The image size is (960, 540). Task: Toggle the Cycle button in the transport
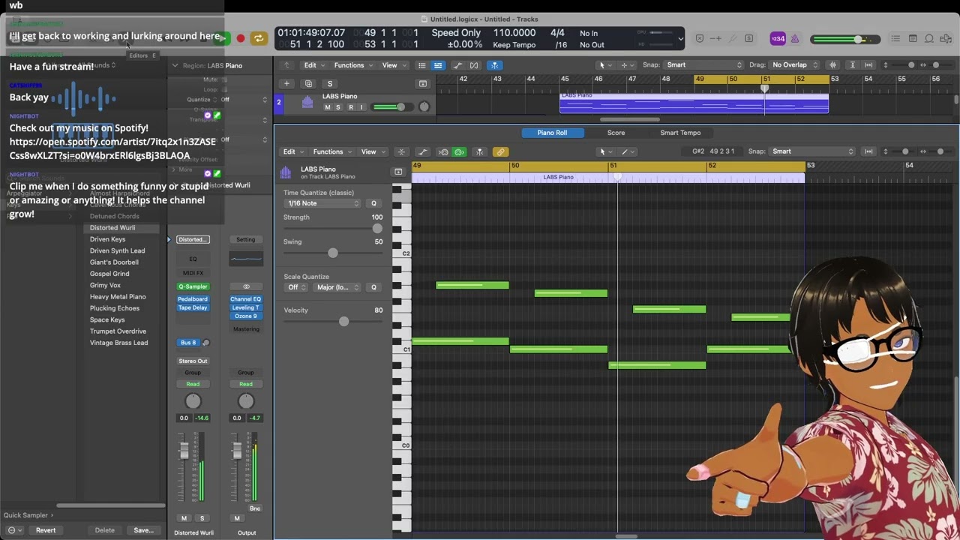click(x=259, y=38)
